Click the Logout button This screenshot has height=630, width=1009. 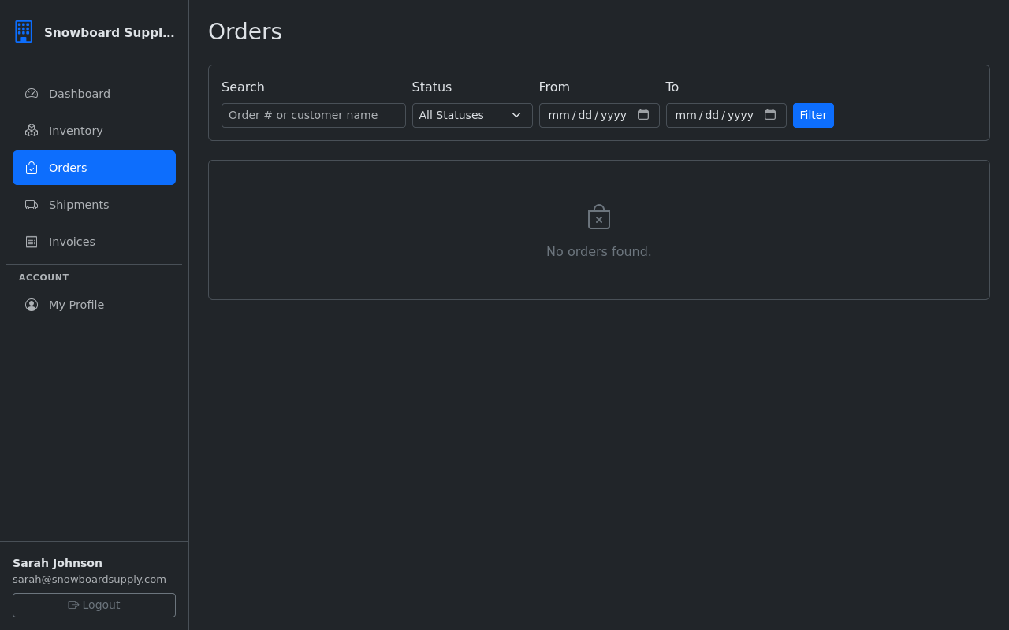pos(94,605)
